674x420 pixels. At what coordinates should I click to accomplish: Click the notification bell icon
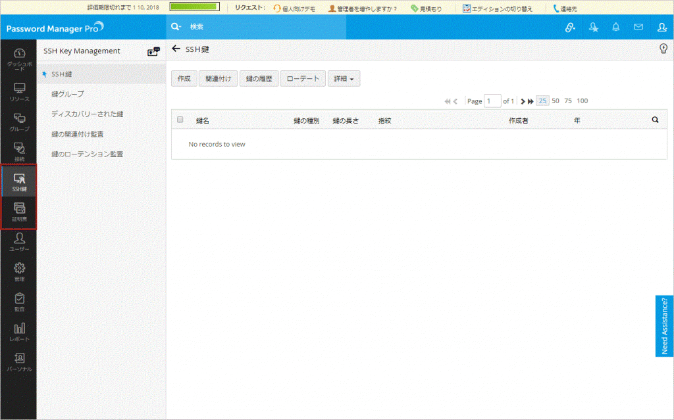point(615,28)
